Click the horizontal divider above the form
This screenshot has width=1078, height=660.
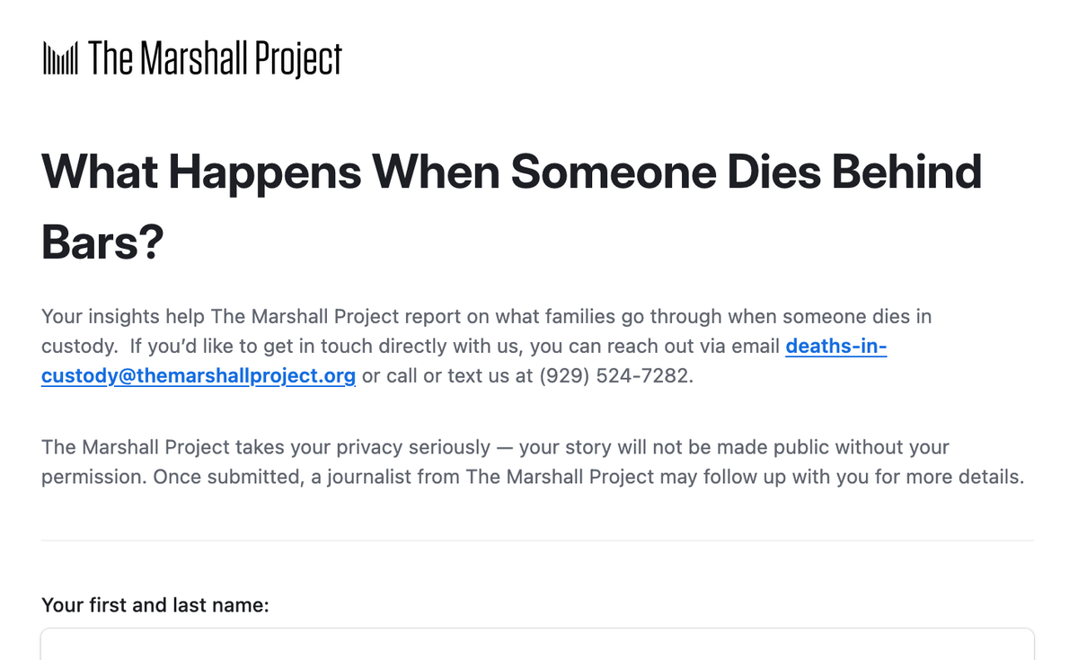click(x=537, y=541)
